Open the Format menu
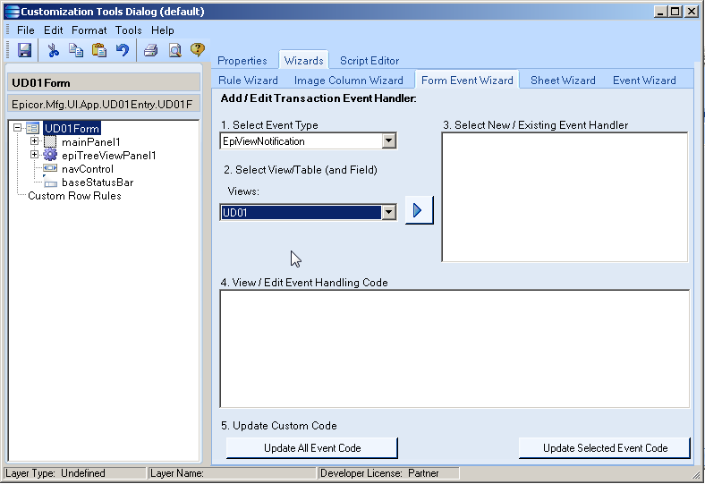 [89, 30]
